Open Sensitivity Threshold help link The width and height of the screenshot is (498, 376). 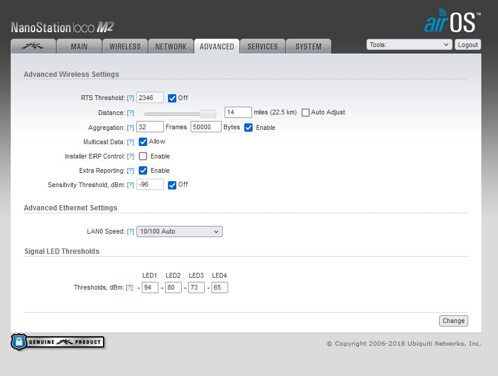pyautogui.click(x=130, y=185)
